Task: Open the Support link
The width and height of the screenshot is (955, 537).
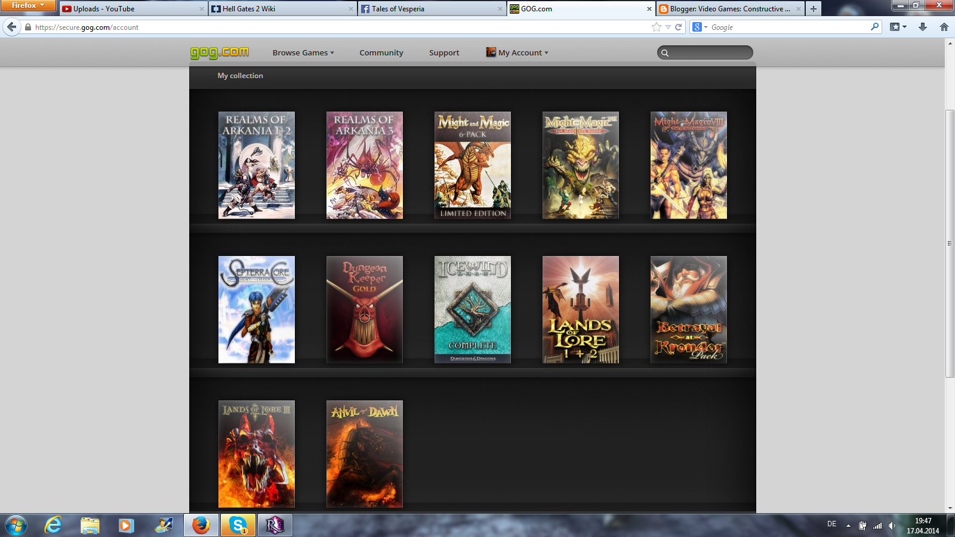Action: click(x=444, y=53)
